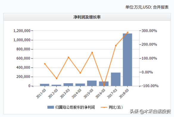174x117 pixels.
Task: Click x-axis label 2012-03
Action: click(53, 94)
